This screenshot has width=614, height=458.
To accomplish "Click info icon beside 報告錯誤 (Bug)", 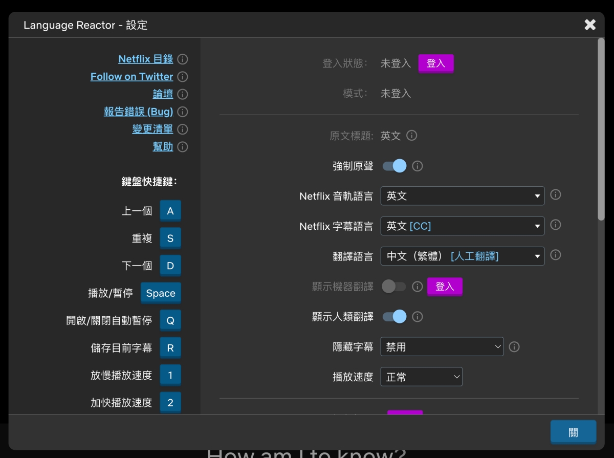I will click(182, 112).
